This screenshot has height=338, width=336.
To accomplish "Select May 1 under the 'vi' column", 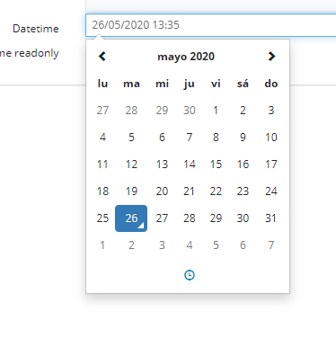I will pos(216,111).
